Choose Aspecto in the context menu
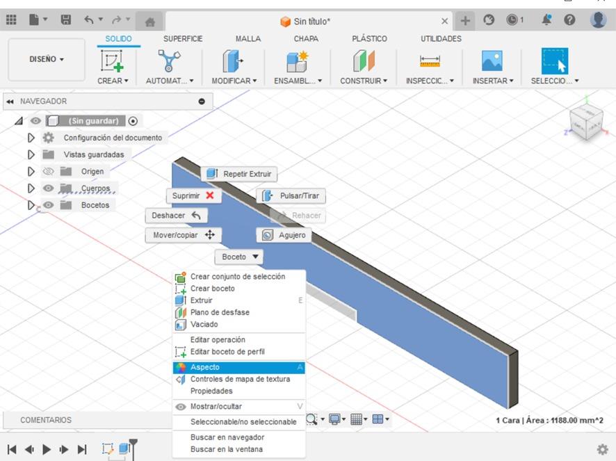616x461 pixels. [x=239, y=367]
